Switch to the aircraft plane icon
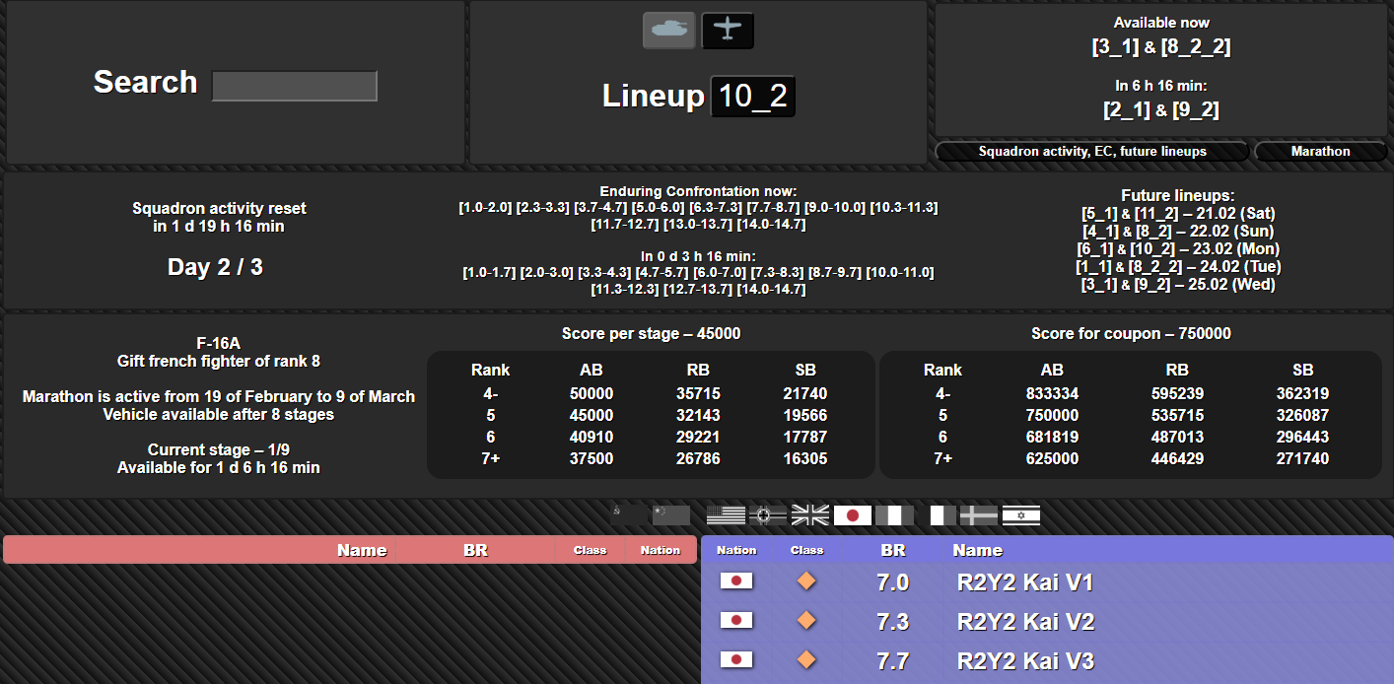 coord(728,30)
